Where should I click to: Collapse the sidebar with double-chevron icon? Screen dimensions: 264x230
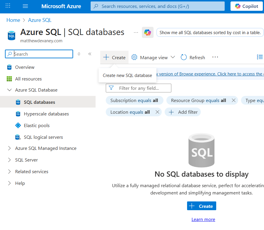click(x=90, y=54)
